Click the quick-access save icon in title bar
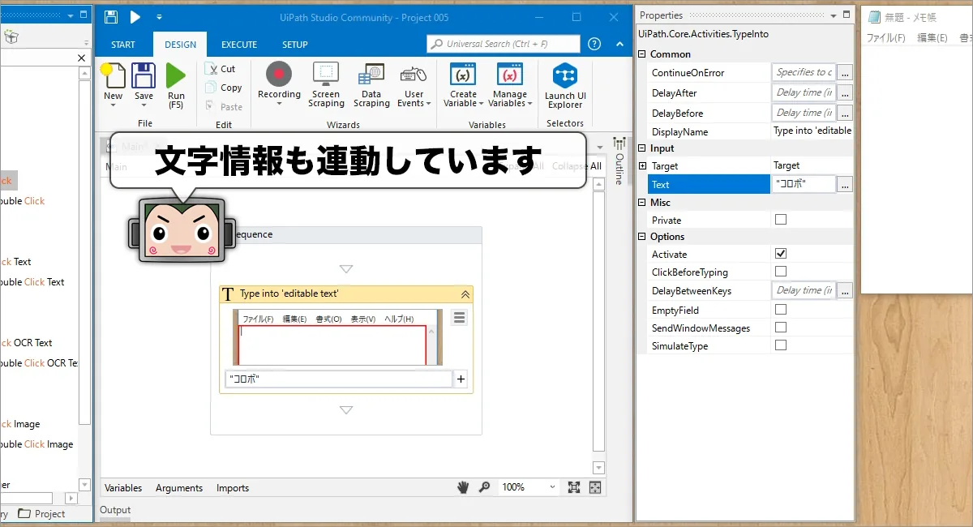This screenshot has height=527, width=973. tap(111, 17)
